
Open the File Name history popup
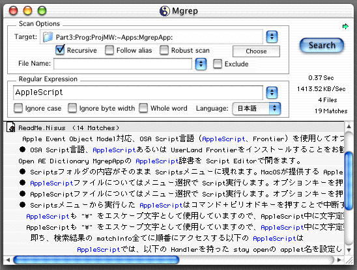click(201, 64)
